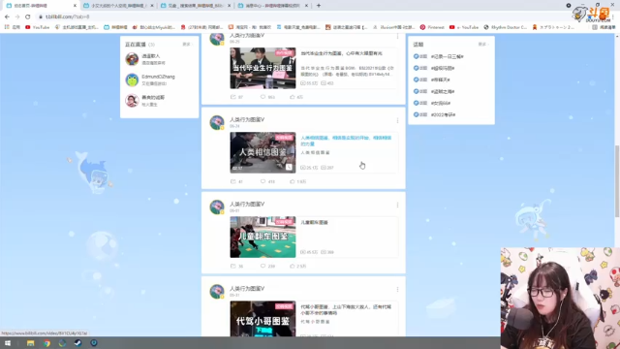Open the Rhythm Doctor bookmark
The image size is (620, 349).
pos(506,27)
